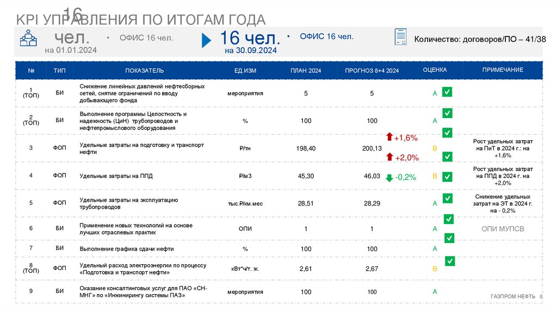Click the date на 01.01.2024
Viewport: 557px width, 312px height.
pyautogui.click(x=71, y=50)
